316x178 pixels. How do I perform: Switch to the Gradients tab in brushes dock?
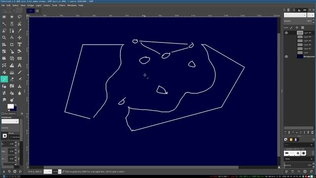296,139
